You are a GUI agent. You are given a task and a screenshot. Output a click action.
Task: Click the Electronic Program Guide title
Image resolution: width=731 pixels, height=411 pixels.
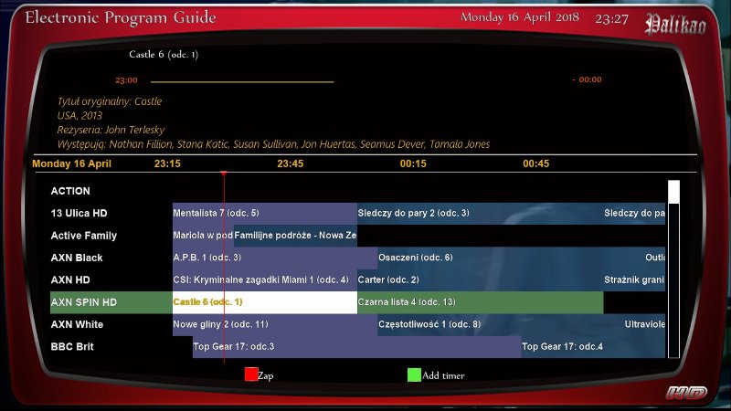tap(121, 17)
